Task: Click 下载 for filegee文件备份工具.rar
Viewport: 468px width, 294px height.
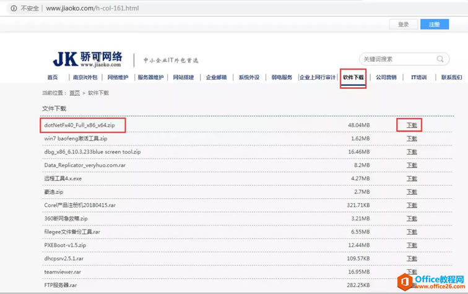Action: pyautogui.click(x=412, y=232)
